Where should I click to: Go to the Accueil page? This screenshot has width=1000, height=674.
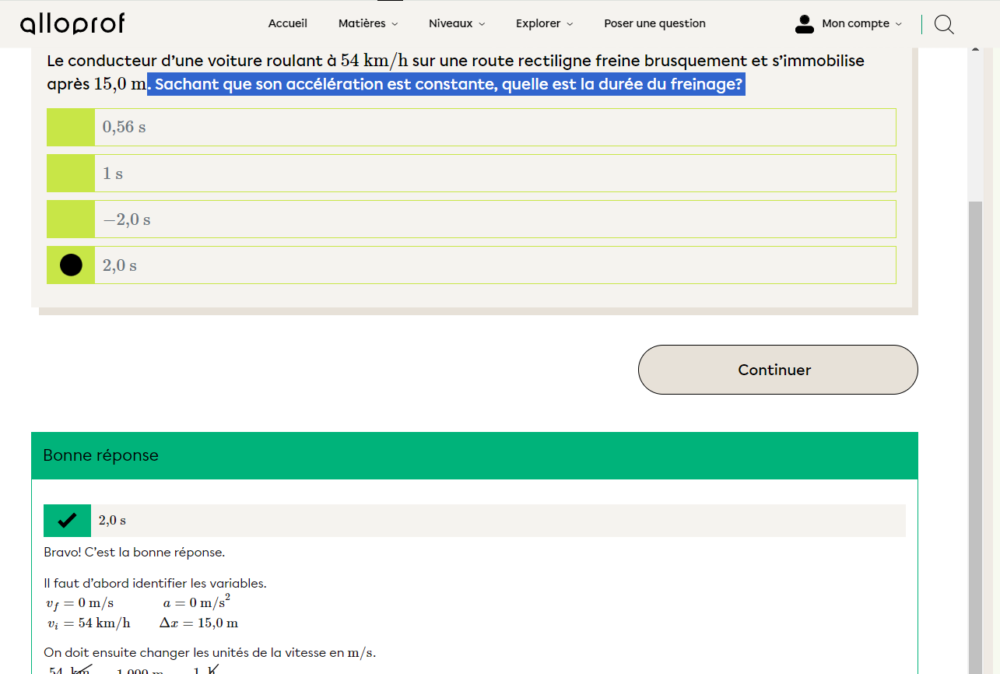[x=288, y=23]
